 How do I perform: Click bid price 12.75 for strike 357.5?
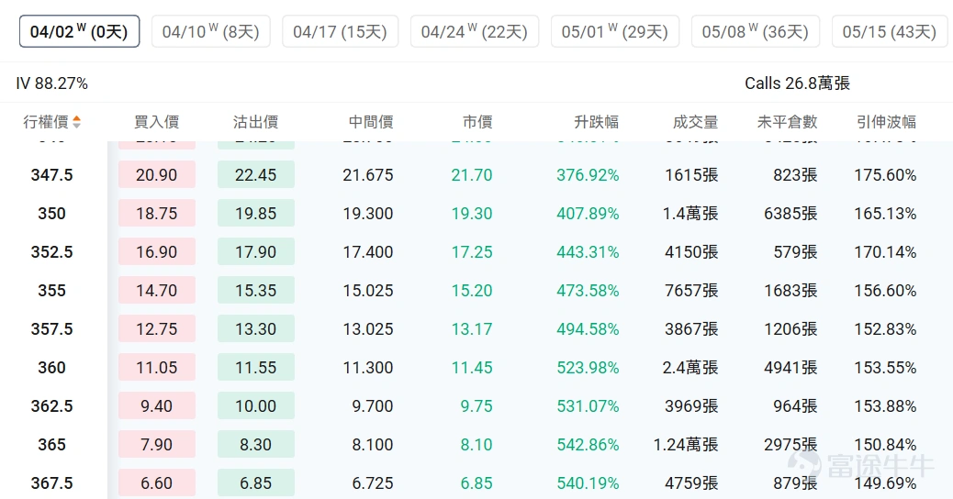tap(157, 329)
